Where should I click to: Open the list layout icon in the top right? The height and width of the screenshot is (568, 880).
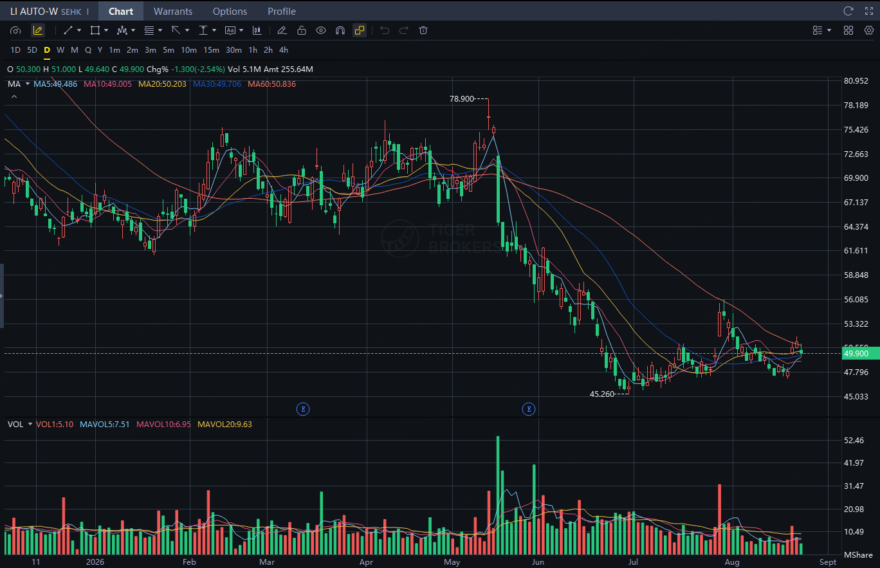pos(818,30)
